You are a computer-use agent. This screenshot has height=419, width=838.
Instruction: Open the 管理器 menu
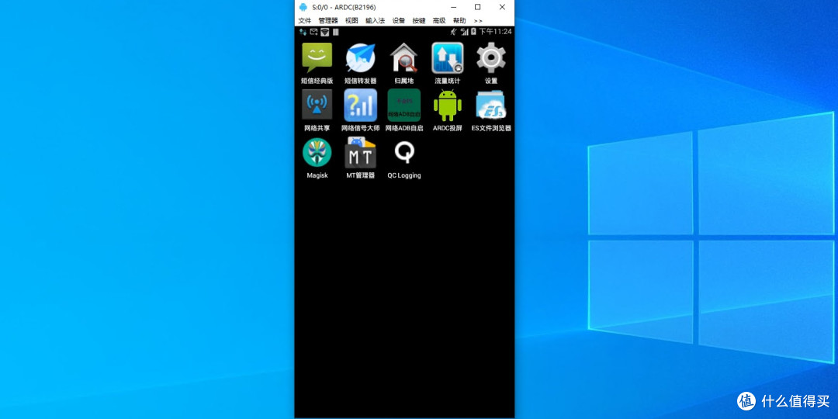point(328,20)
